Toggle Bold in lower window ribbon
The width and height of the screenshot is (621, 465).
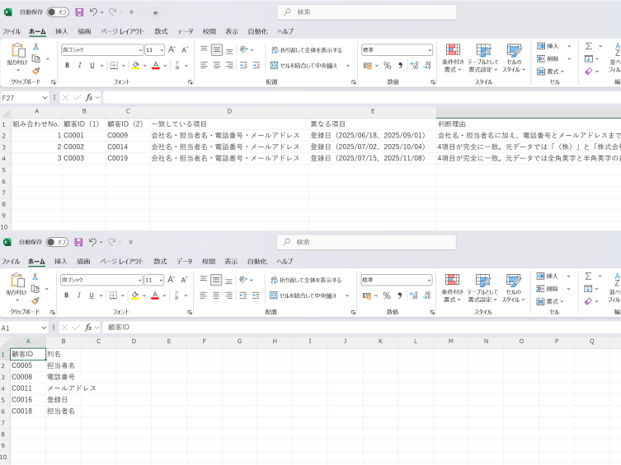(x=67, y=295)
